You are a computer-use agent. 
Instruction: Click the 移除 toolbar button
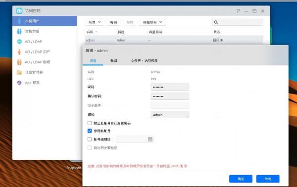click(x=130, y=22)
